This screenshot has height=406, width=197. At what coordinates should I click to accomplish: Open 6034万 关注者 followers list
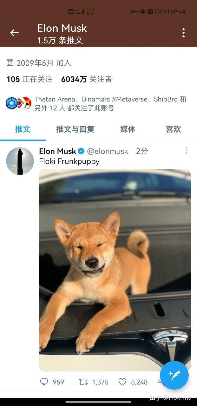click(87, 79)
